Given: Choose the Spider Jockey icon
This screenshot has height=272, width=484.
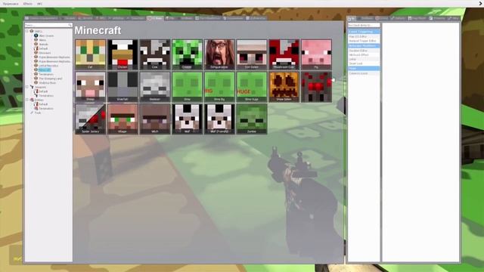Looking at the screenshot, I should (x=91, y=119).
